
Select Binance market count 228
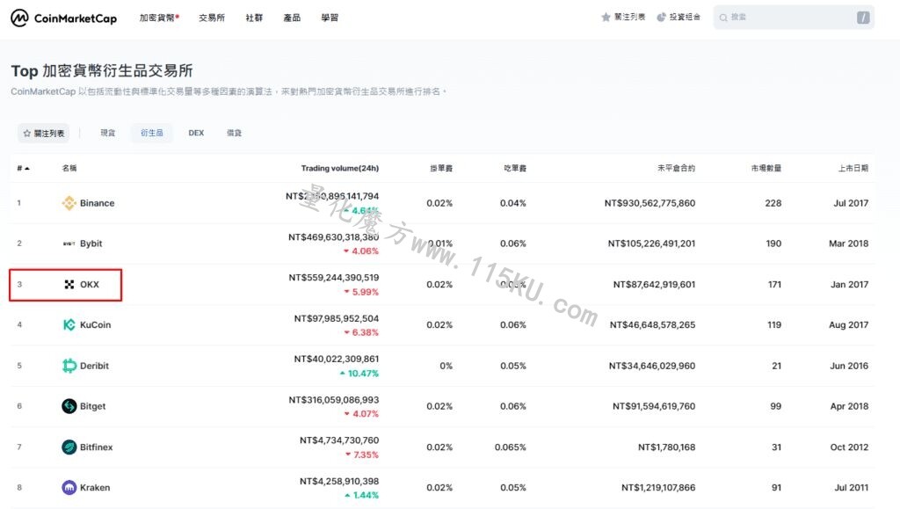[773, 203]
